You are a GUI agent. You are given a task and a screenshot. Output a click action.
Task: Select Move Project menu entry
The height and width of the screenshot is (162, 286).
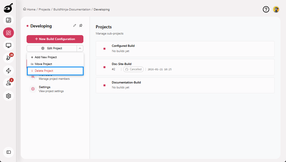tap(55, 64)
